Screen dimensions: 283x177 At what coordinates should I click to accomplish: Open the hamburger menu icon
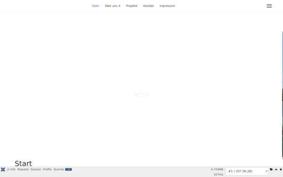pyautogui.click(x=269, y=6)
